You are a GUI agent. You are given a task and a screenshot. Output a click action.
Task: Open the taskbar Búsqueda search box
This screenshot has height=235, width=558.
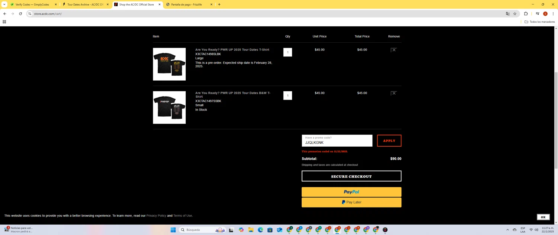click(203, 230)
